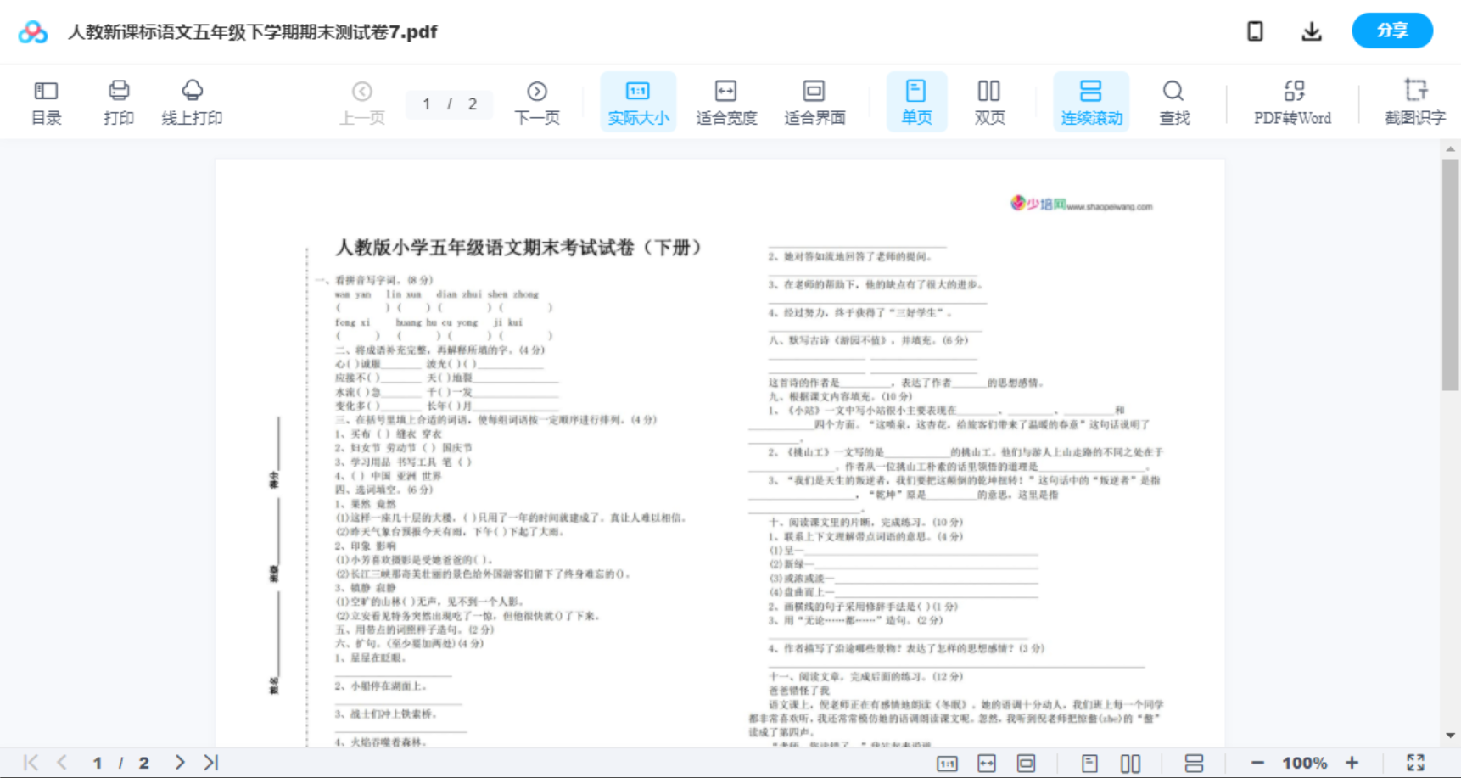Click the 分享 share button
The image size is (1461, 778).
click(1391, 31)
